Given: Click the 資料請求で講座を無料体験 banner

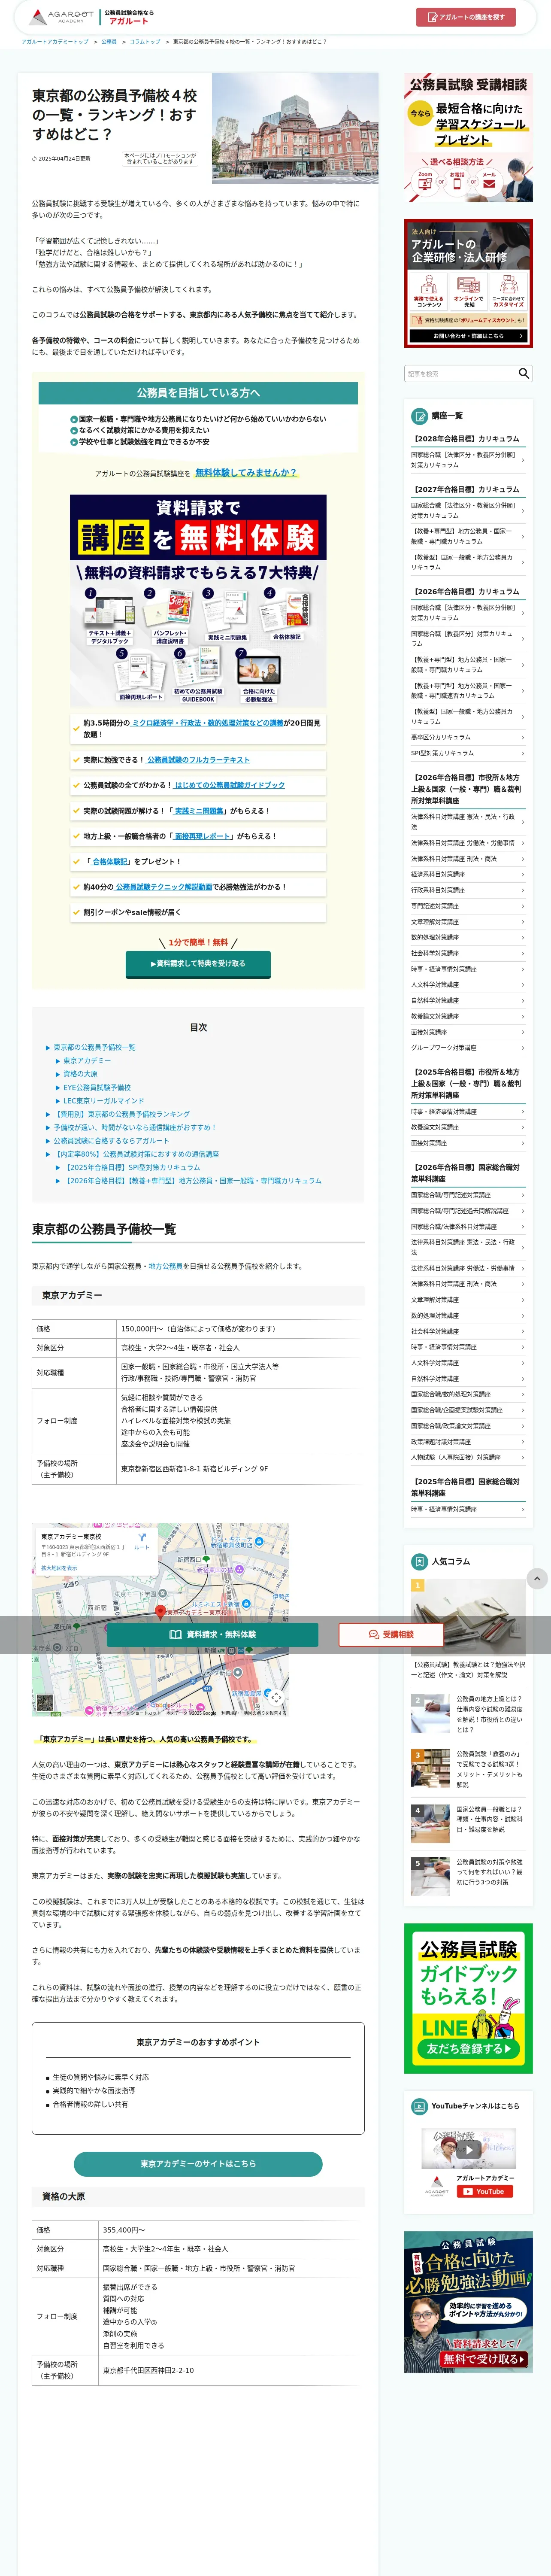Looking at the screenshot, I should 198,600.
